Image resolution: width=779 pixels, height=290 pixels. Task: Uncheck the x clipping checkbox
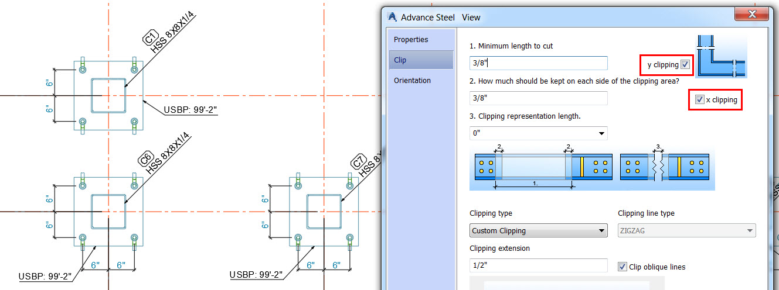pyautogui.click(x=699, y=99)
